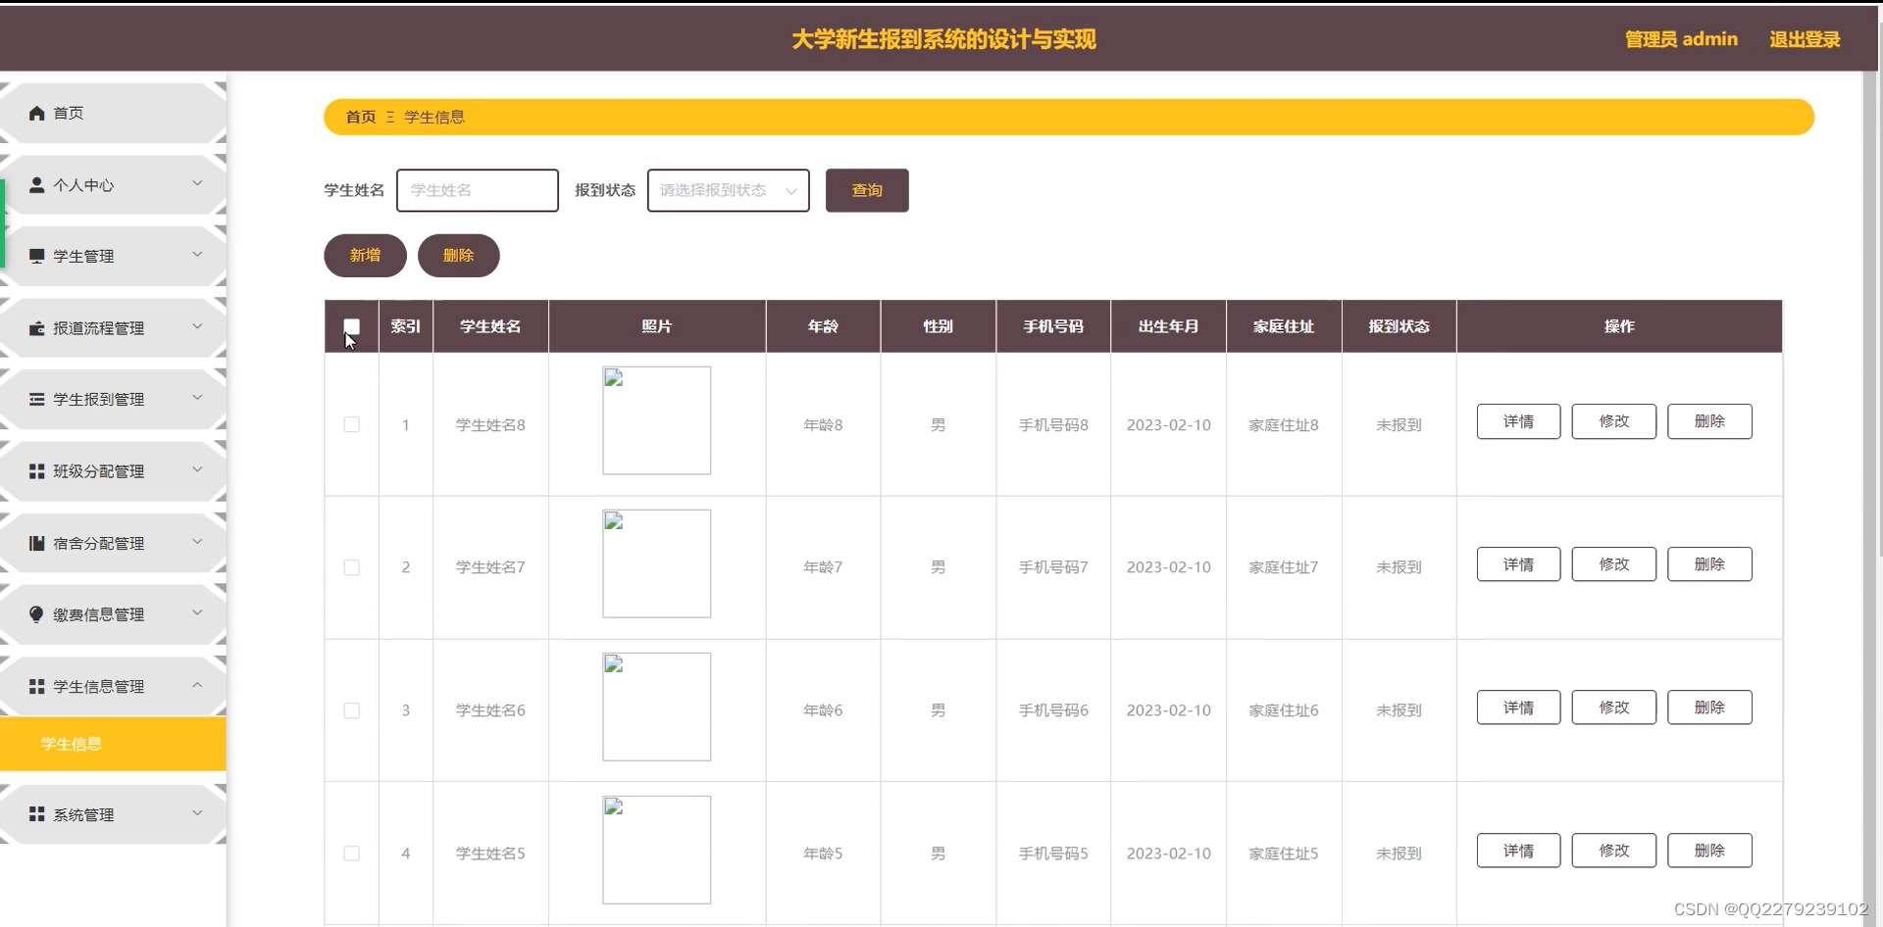Click 退出登录 in the top bar
This screenshot has height=927, width=1883.
[1805, 39]
